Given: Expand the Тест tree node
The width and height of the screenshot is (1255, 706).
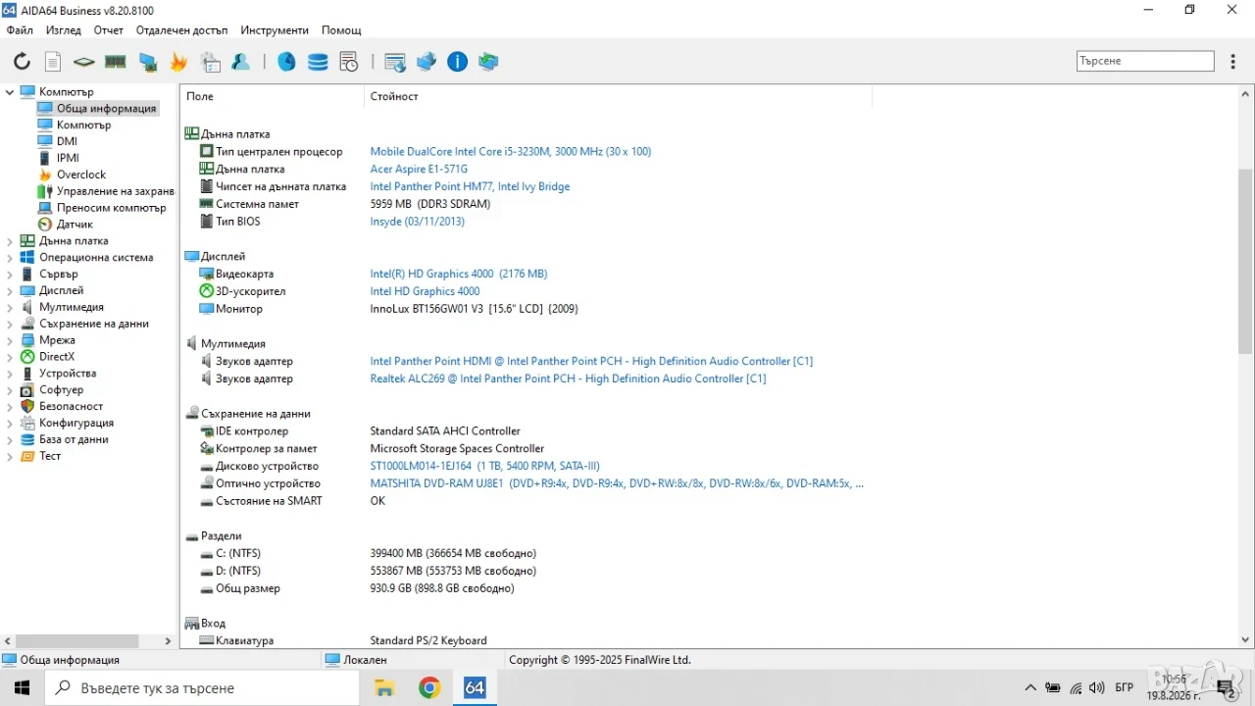Looking at the screenshot, I should point(10,456).
